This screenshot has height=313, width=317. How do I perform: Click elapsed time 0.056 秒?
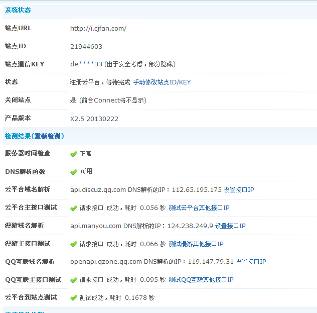pos(153,207)
